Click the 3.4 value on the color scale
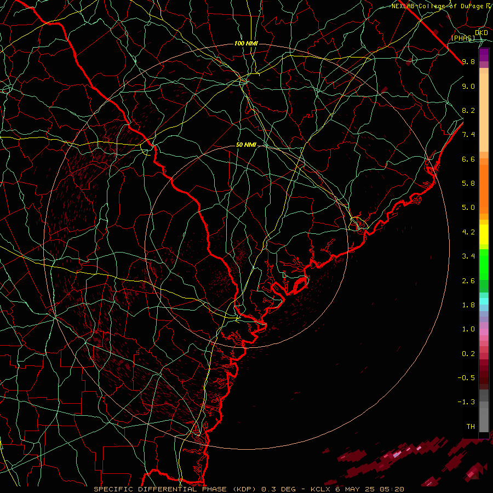The image size is (493, 493). pos(468,256)
